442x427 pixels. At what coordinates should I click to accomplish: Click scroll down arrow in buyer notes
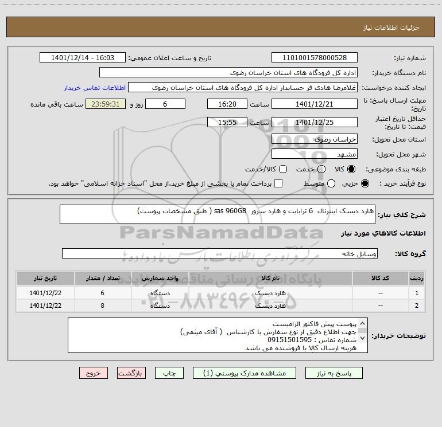tap(363, 338)
